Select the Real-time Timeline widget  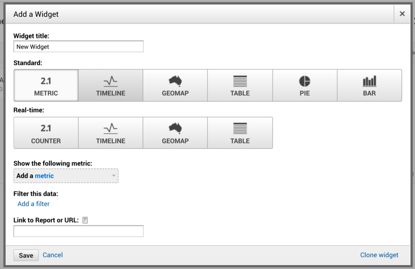[111, 133]
